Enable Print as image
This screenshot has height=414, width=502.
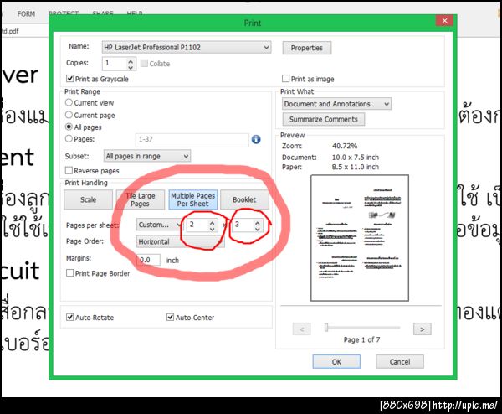coord(285,79)
